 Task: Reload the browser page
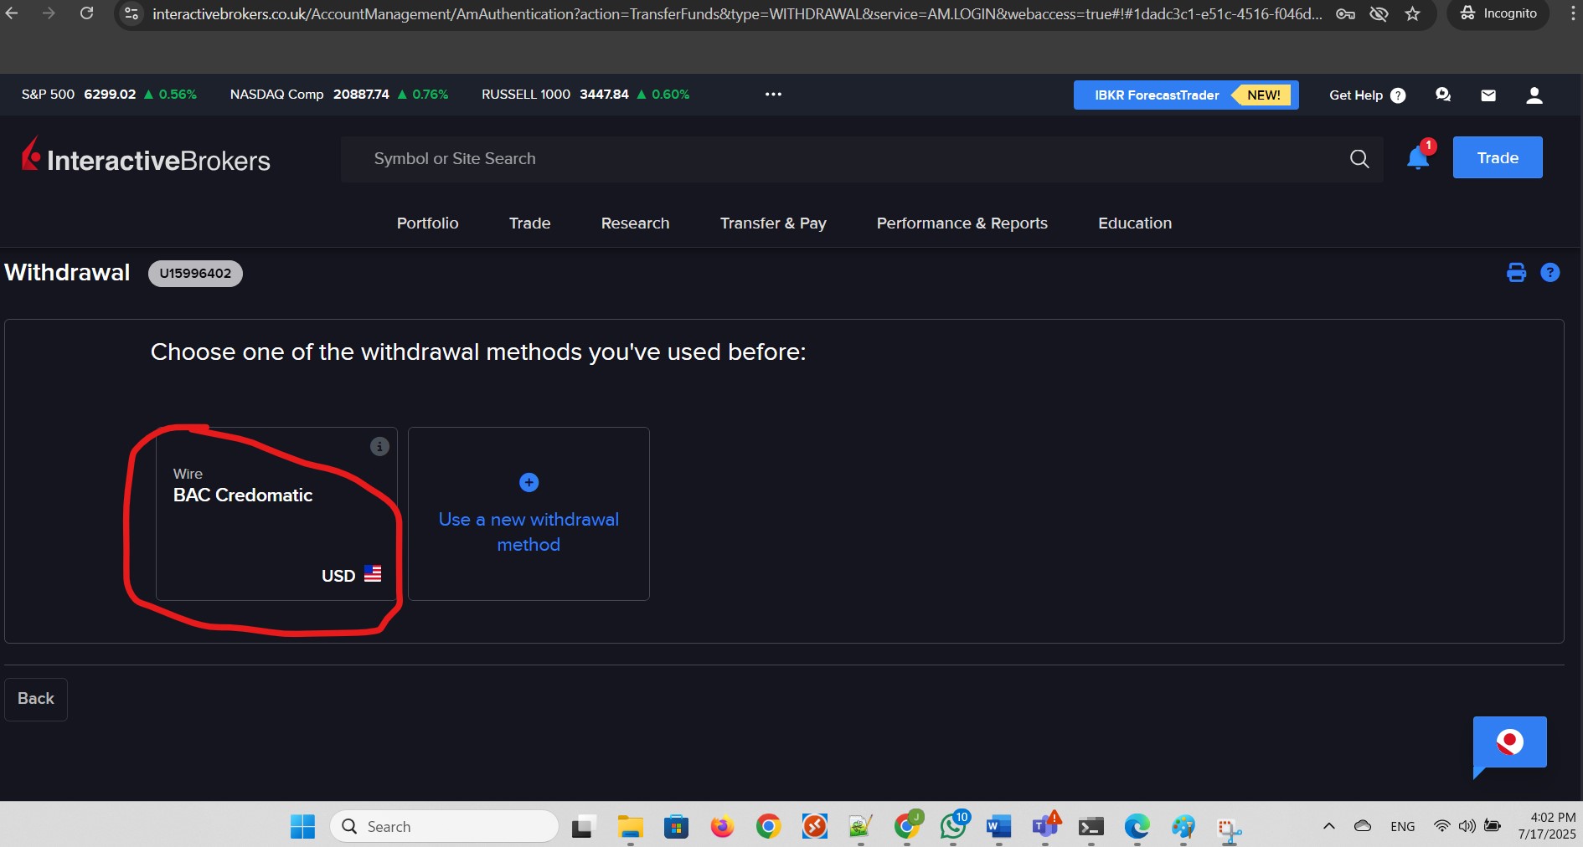(86, 13)
